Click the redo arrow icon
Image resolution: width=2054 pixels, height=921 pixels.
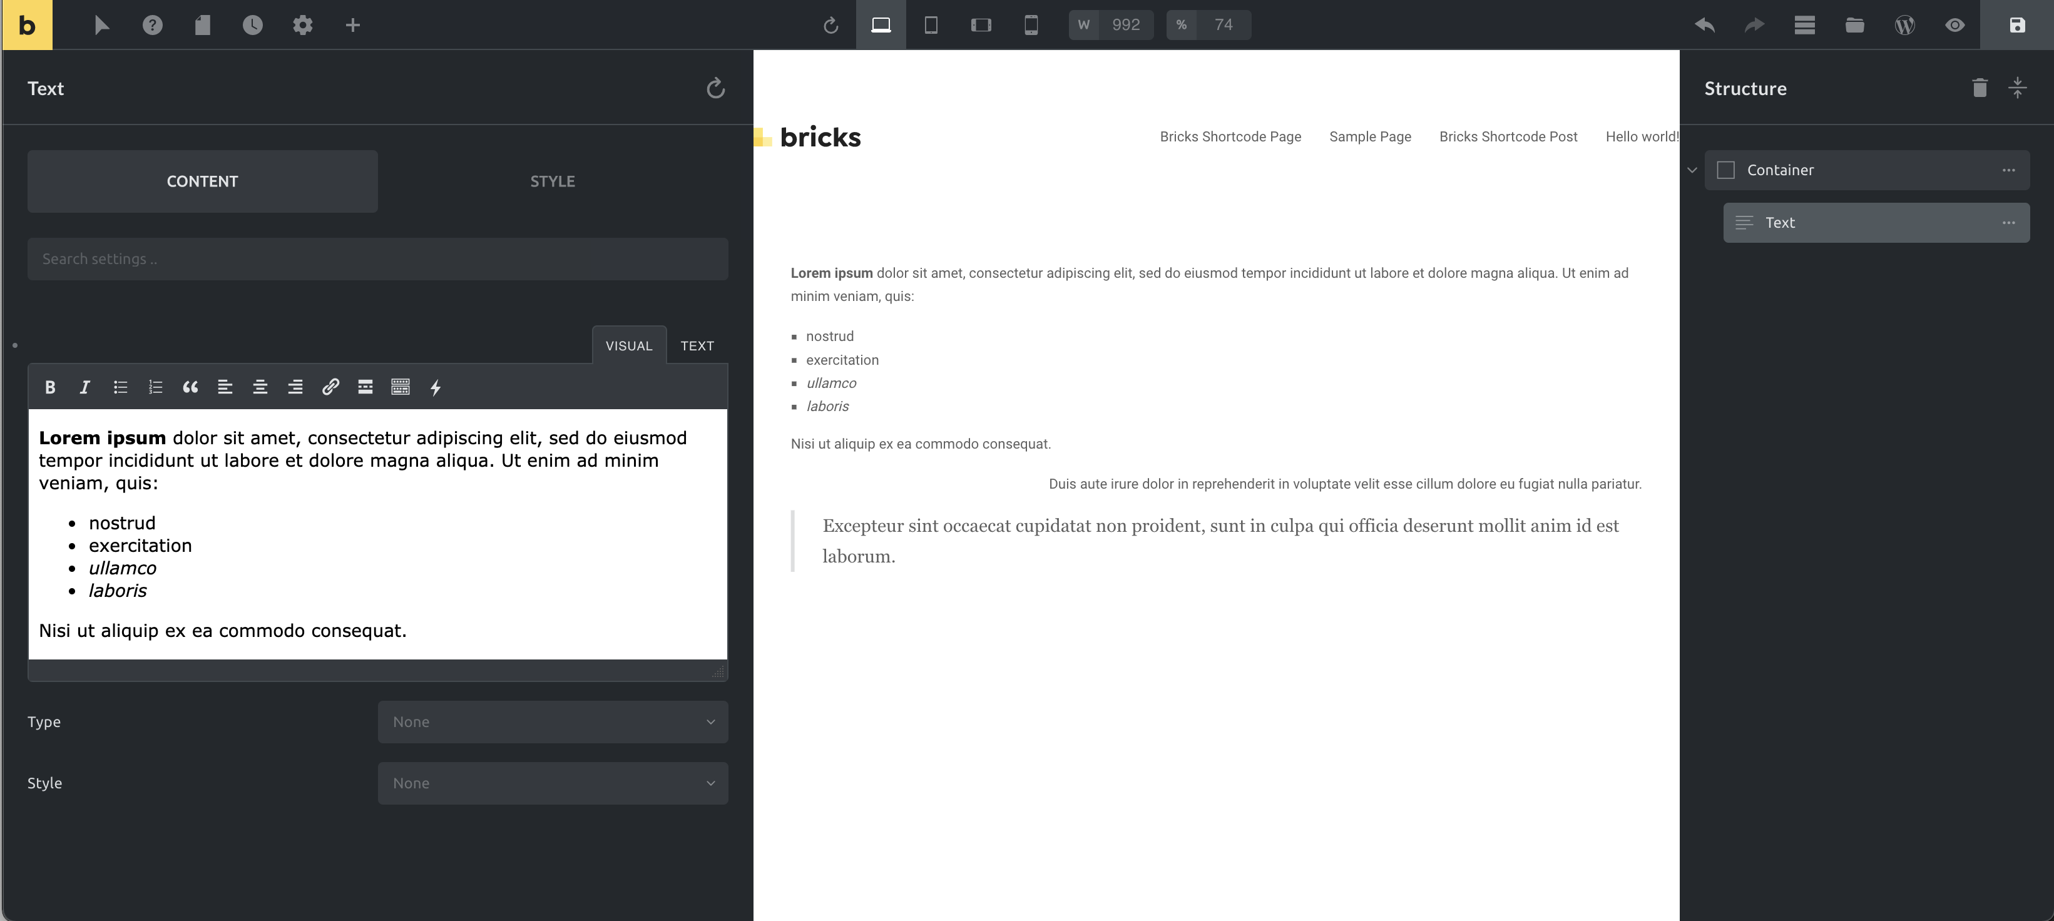(1754, 25)
